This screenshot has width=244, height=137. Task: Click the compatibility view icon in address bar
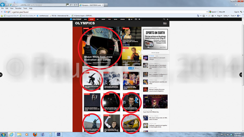coord(67,5)
